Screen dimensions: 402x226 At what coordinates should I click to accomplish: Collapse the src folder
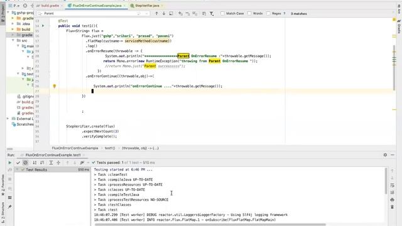[13, 40]
